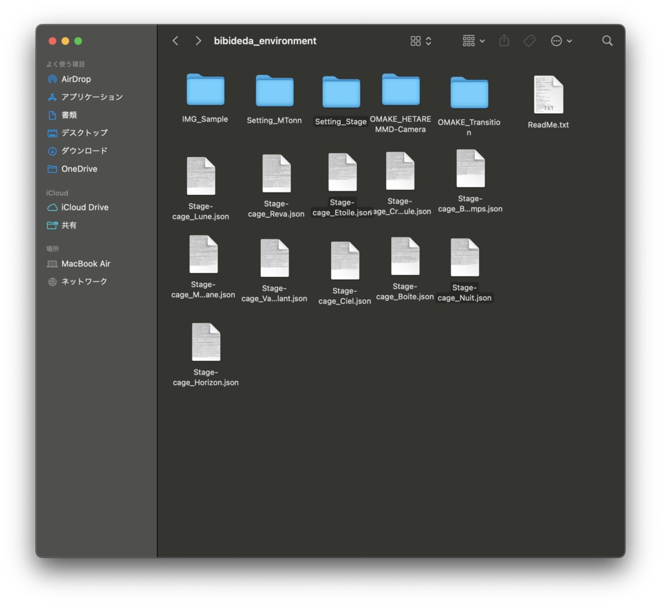Go back with the left chevron
Image resolution: width=661 pixels, height=605 pixels.
[x=176, y=41]
